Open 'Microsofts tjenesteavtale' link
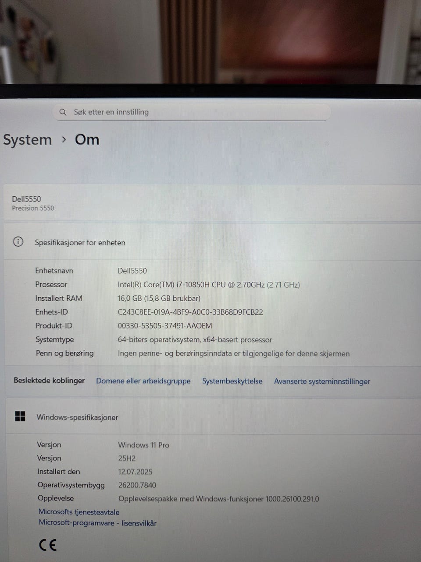421x562 pixels. [79, 512]
